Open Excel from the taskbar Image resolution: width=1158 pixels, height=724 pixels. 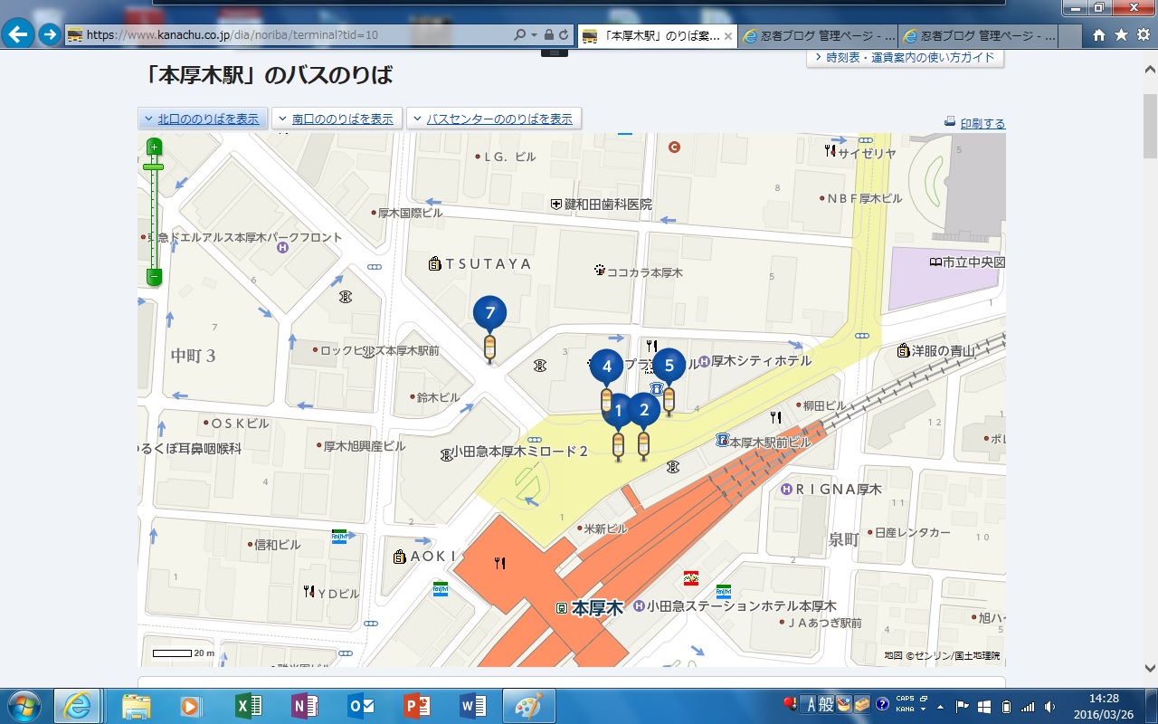[x=247, y=706]
